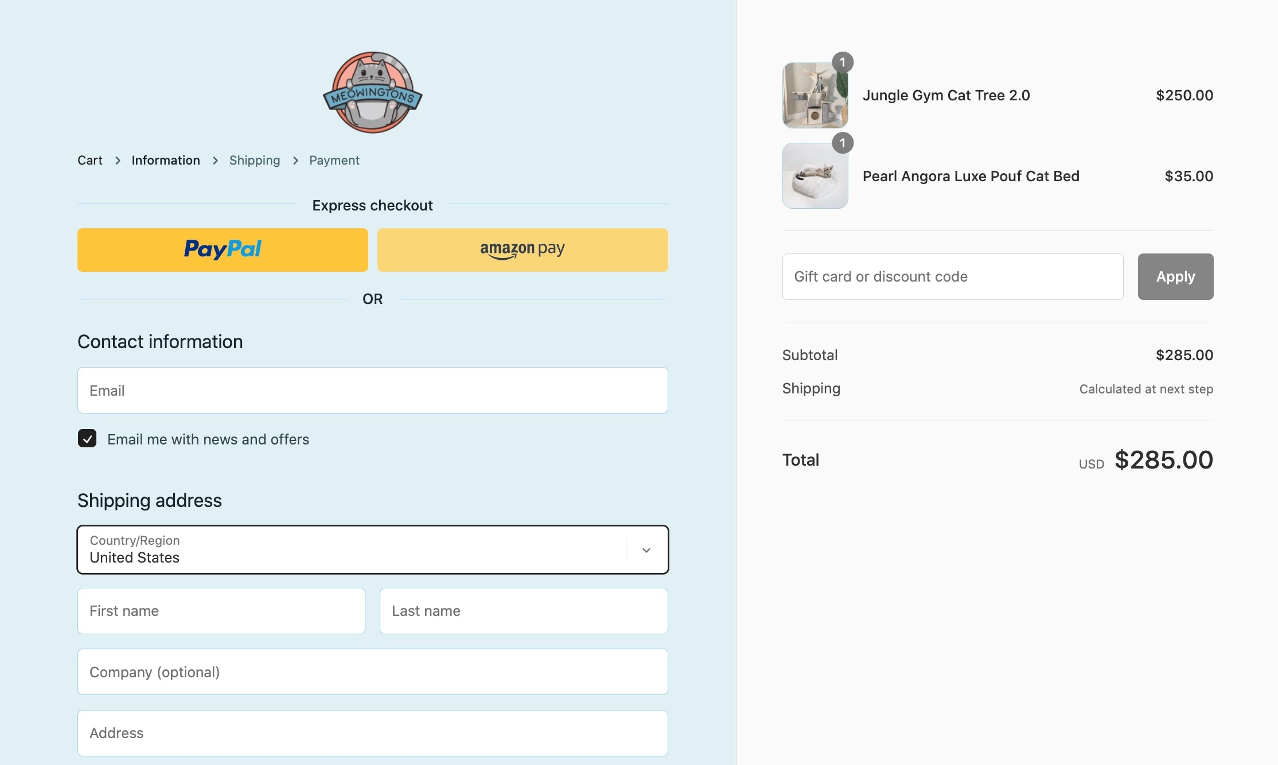This screenshot has width=1278, height=765.
Task: Click the quantity badge on Pearl Angora bed
Action: tap(841, 142)
